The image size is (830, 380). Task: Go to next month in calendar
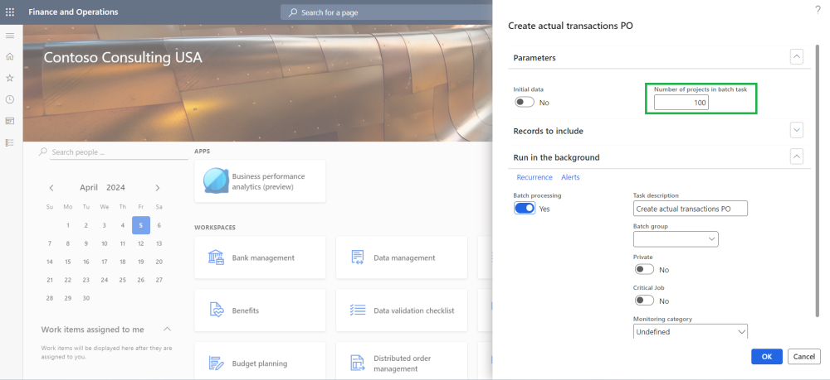[158, 187]
